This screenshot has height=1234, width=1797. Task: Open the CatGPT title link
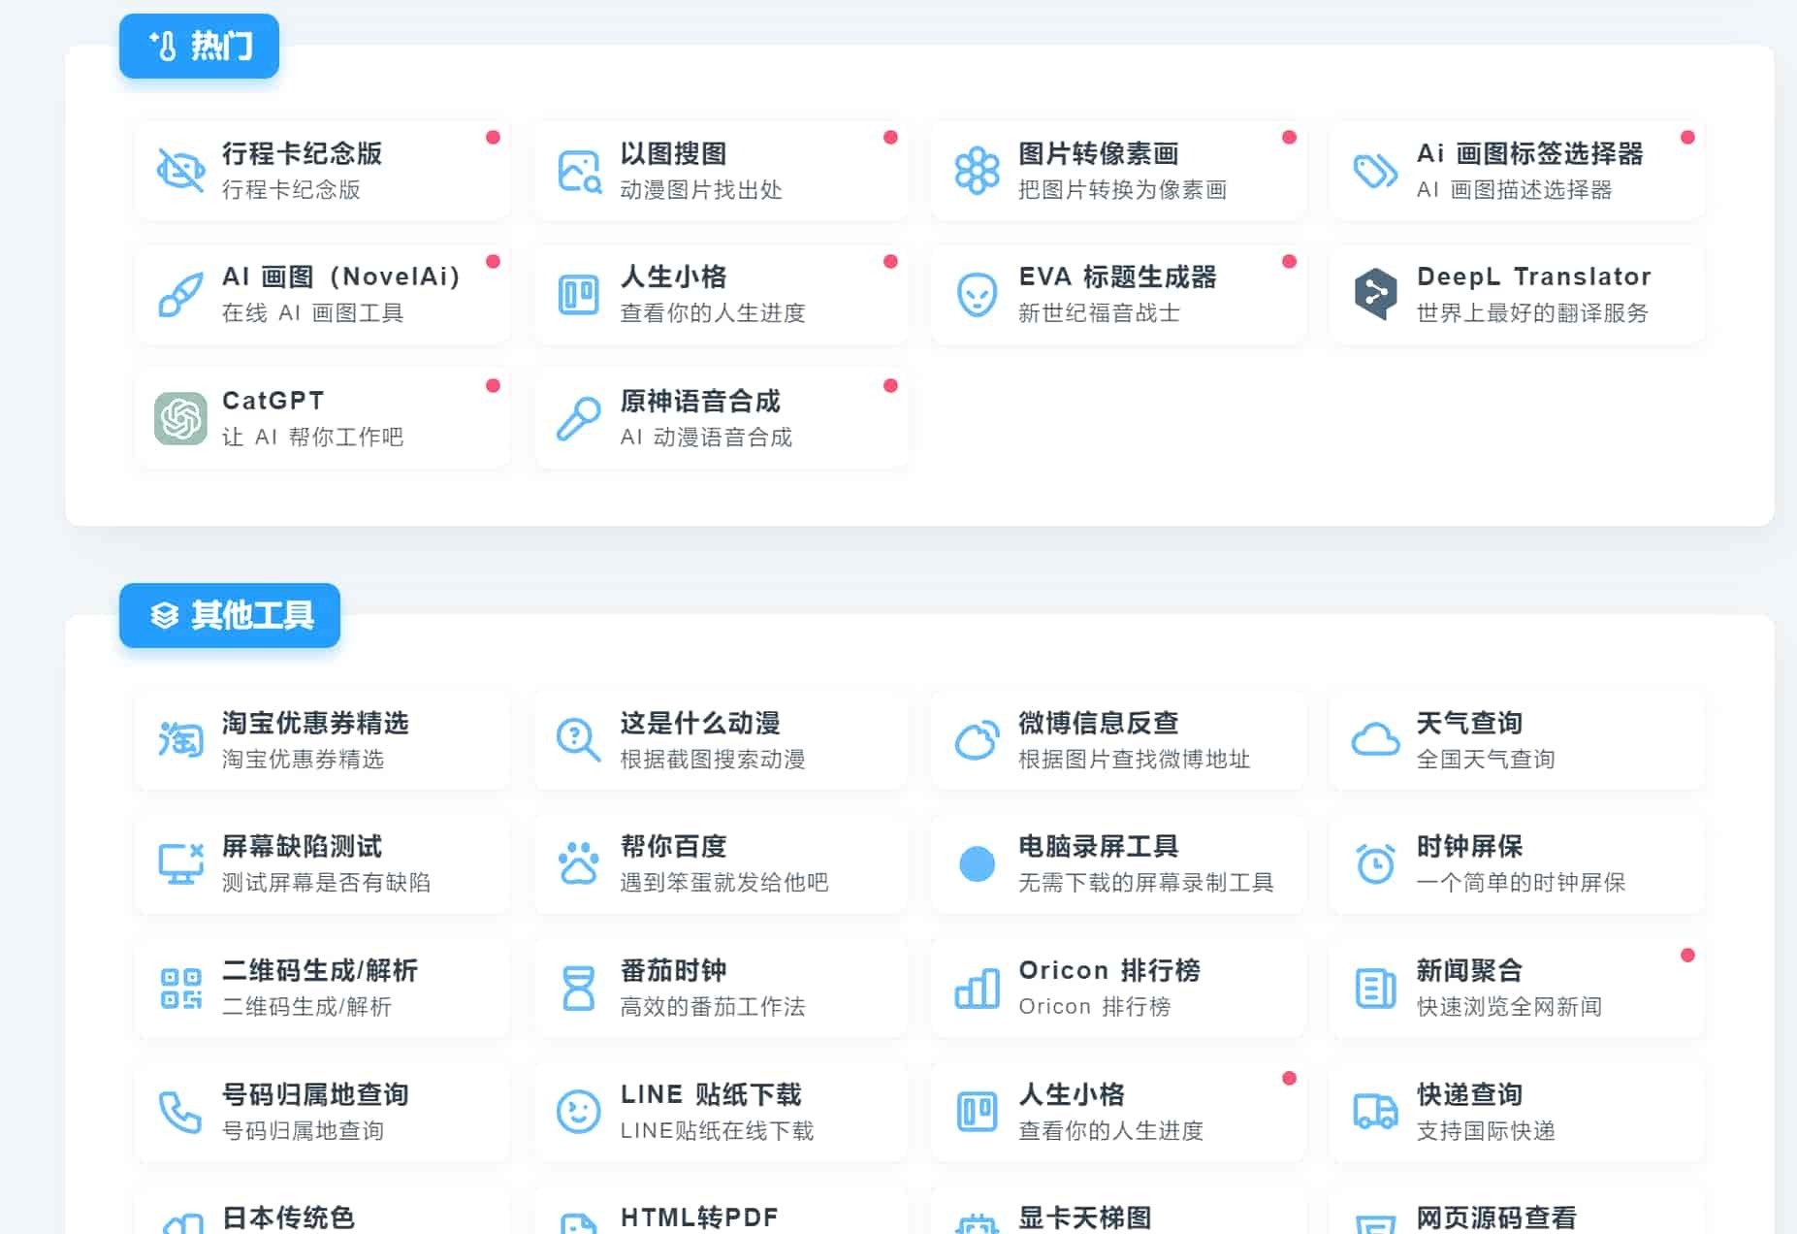pos(273,401)
